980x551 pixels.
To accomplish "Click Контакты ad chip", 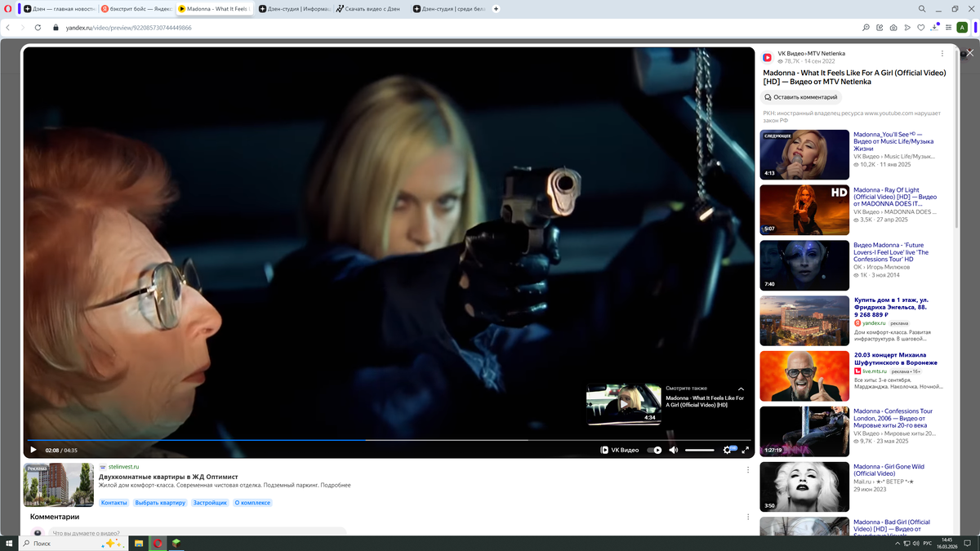I will click(x=114, y=503).
